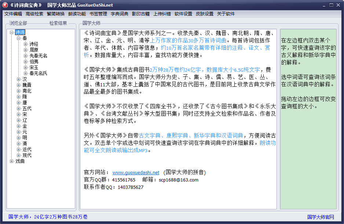Click the QQ number 1403785627

pos(131,187)
